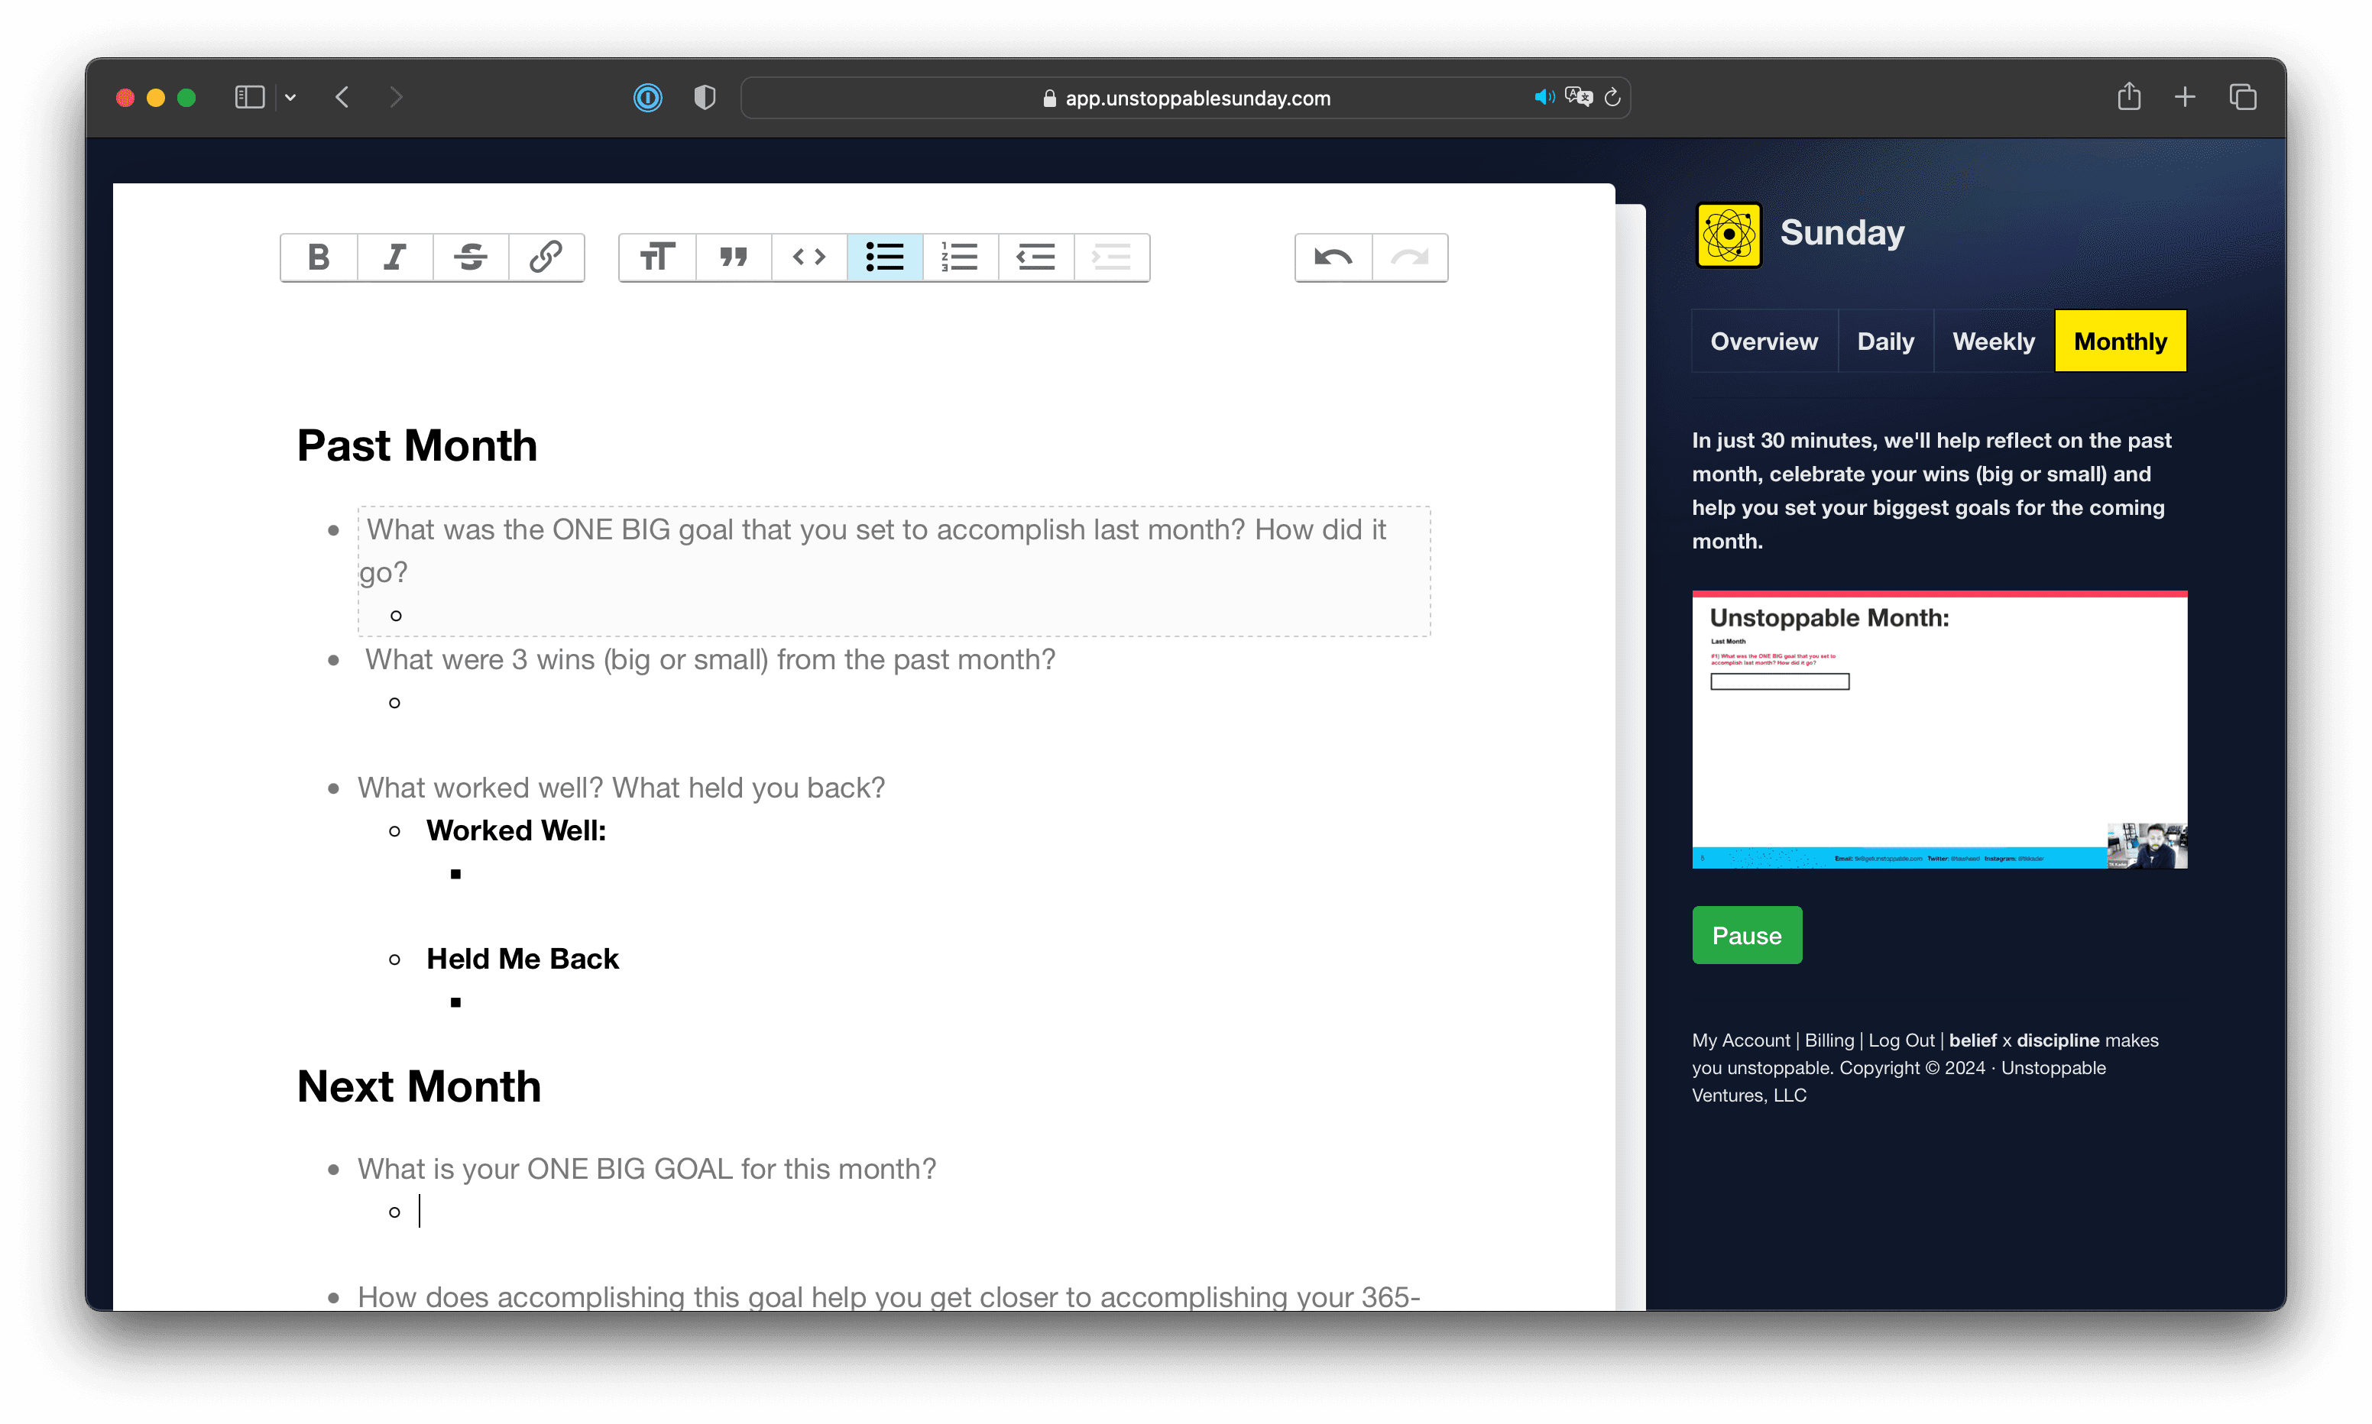Viewport: 2372px width, 1424px height.
Task: Toggle bulleted list
Action: click(x=885, y=257)
